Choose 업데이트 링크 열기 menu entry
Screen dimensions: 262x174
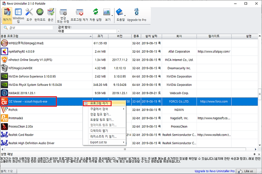point(103,125)
